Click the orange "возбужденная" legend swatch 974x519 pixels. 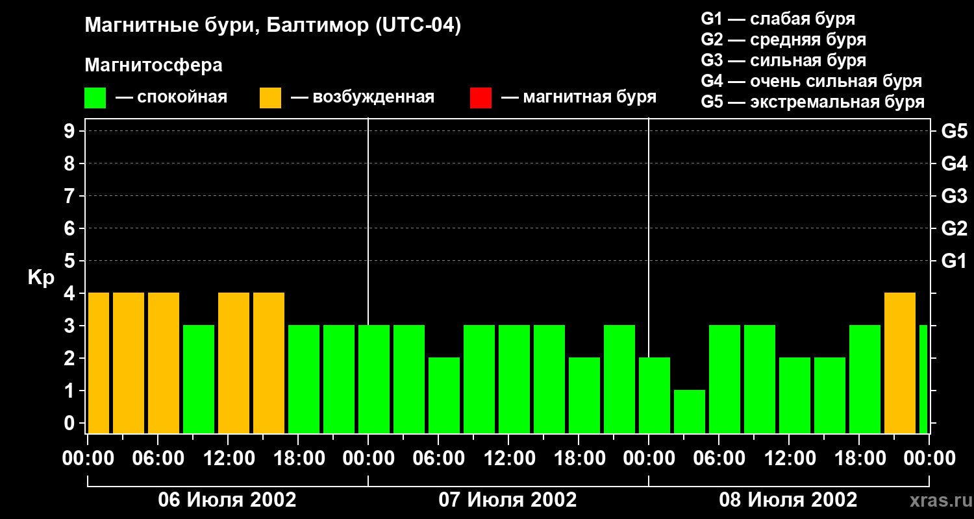[270, 98]
